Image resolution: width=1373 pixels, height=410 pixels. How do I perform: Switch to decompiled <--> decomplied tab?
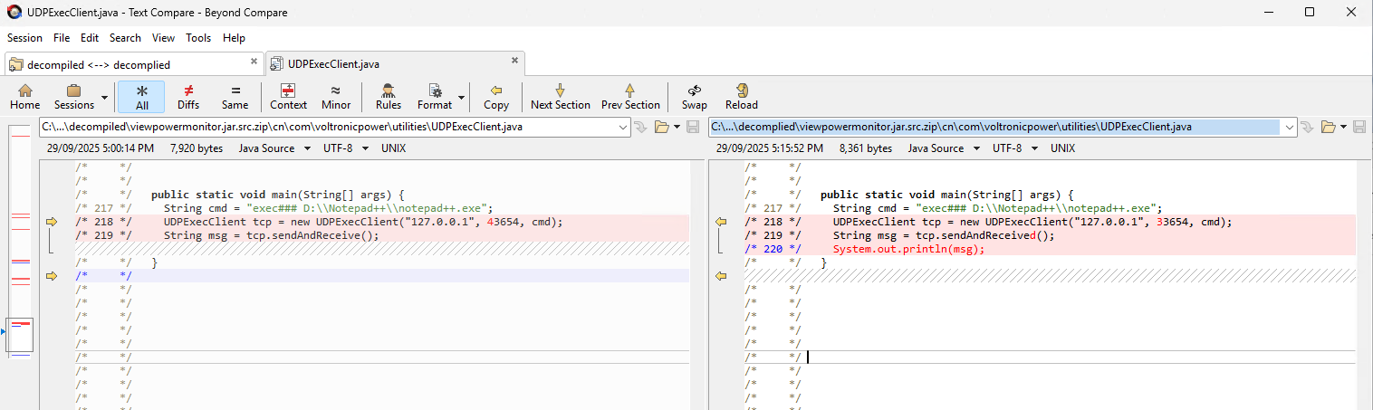[99, 64]
